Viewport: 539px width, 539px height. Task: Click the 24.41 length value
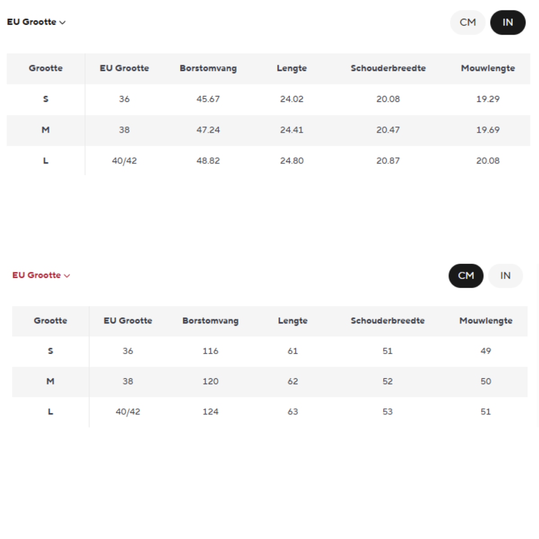click(x=292, y=130)
